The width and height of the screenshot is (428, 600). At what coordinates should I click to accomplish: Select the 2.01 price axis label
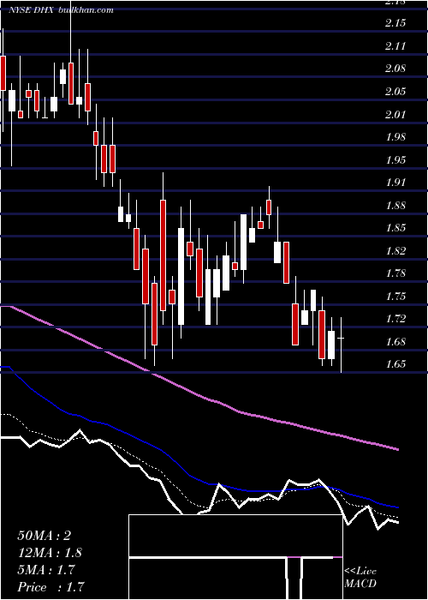tap(395, 114)
